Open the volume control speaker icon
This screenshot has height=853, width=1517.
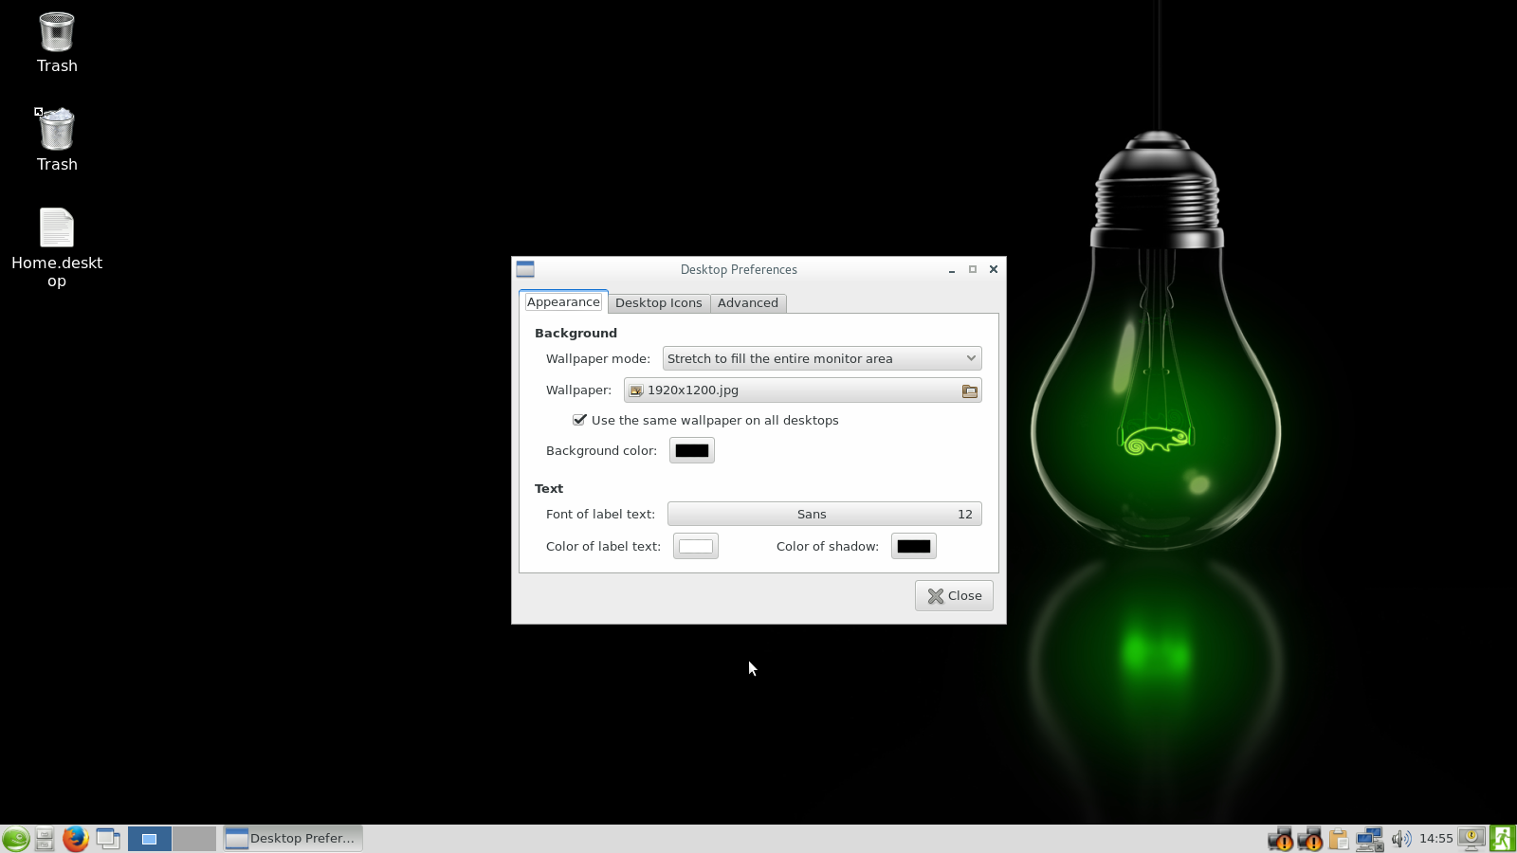1400,839
